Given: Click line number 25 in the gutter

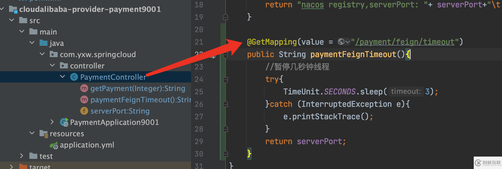Looking at the screenshot, I should 199,92.
